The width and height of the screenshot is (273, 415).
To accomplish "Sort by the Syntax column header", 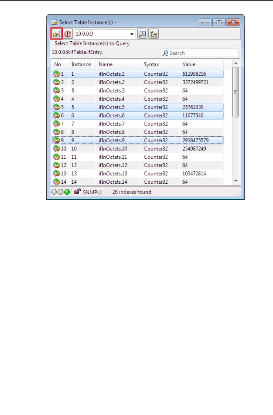I will (160, 64).
